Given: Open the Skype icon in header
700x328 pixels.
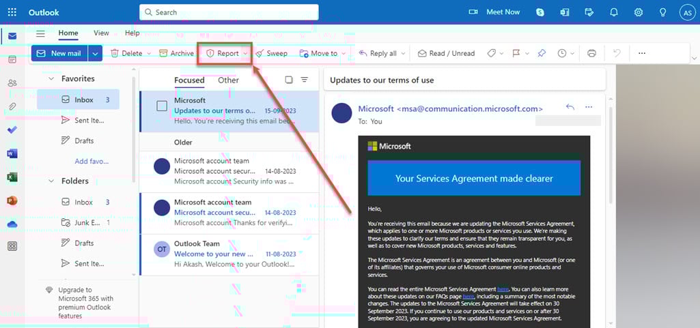Looking at the screenshot, I should (540, 12).
